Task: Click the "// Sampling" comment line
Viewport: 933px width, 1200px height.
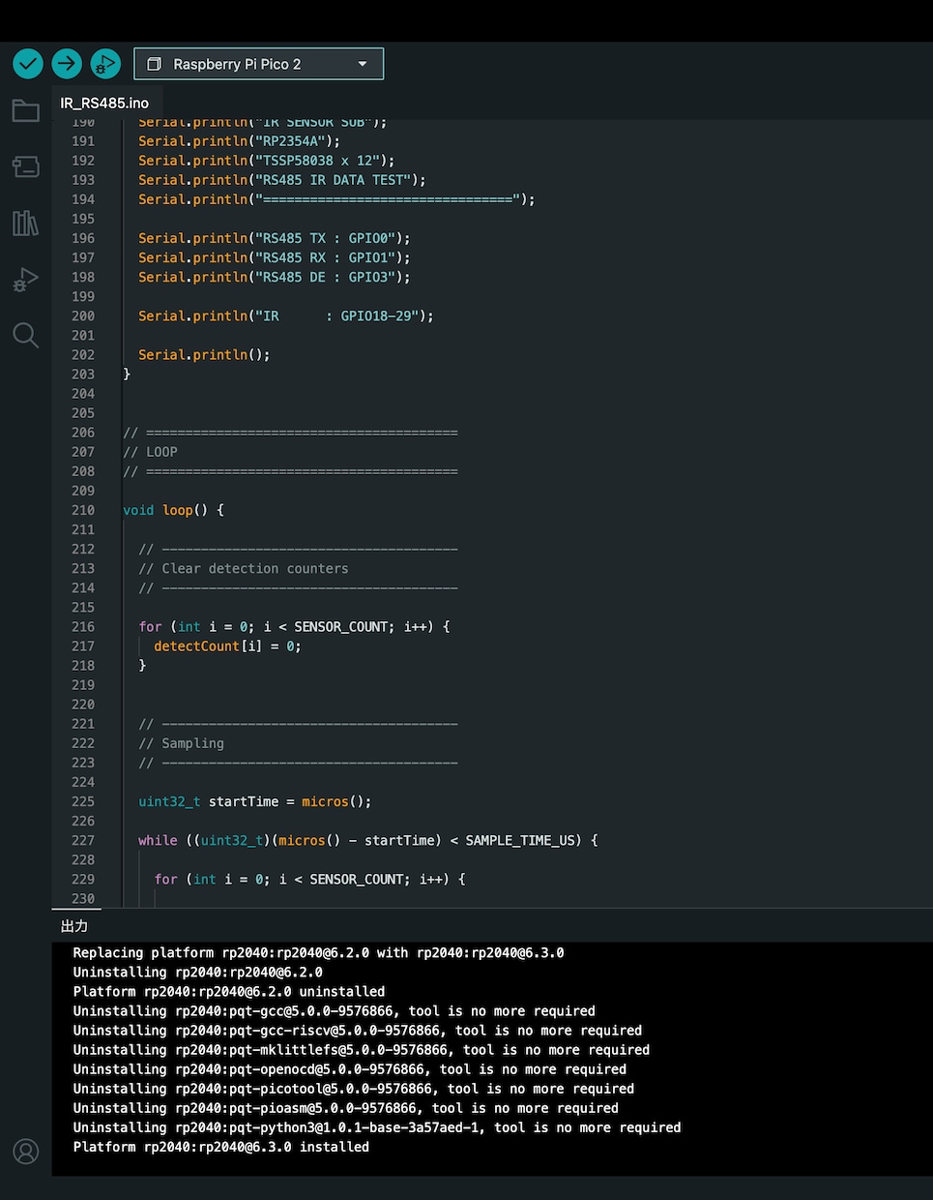Action: coord(181,743)
